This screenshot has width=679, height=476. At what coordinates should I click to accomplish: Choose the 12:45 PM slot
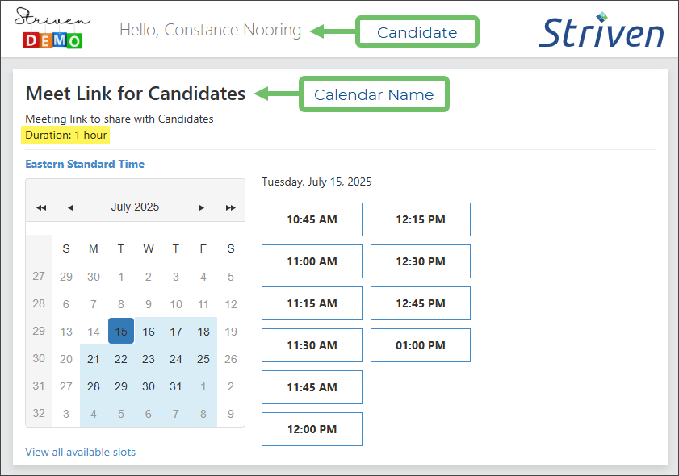420,303
